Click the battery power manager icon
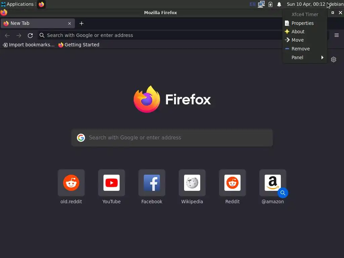Image resolution: width=344 pixels, height=258 pixels. click(270, 4)
